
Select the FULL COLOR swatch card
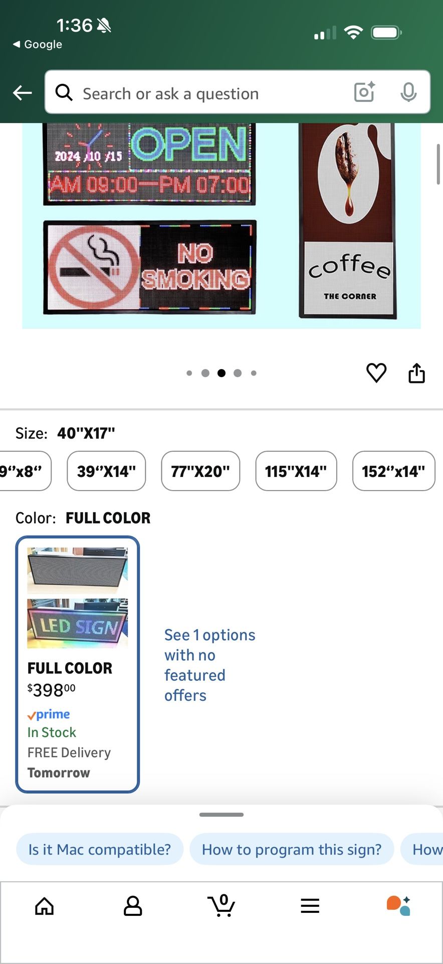pyautogui.click(x=78, y=664)
